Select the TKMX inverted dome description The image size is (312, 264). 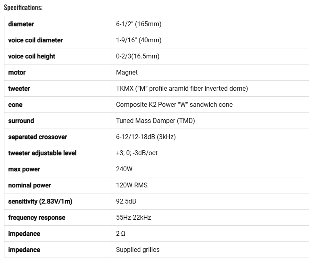182,89
